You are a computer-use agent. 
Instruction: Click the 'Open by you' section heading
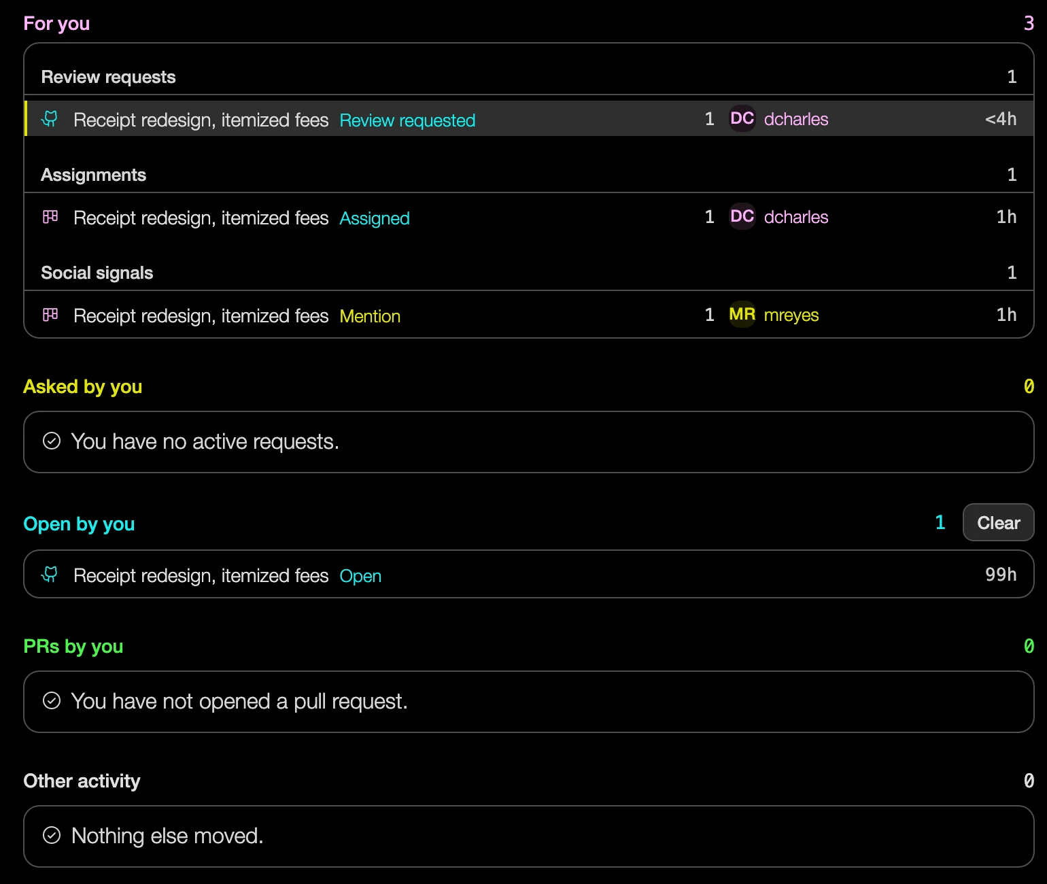(x=79, y=524)
